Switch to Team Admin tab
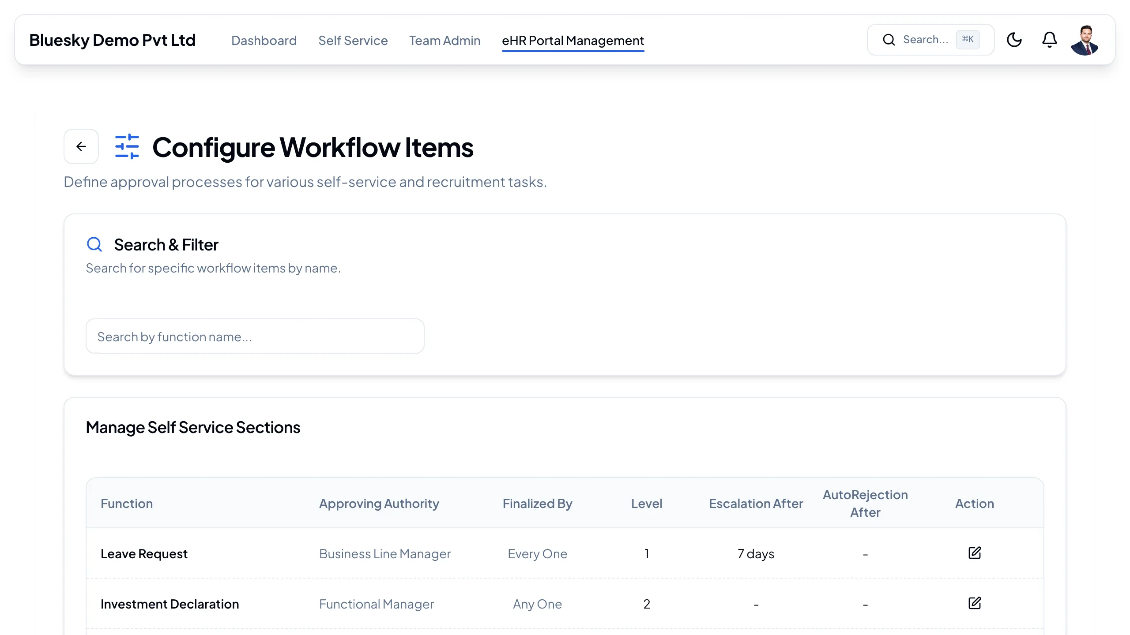Viewport: 1130px width, 635px height. click(445, 41)
